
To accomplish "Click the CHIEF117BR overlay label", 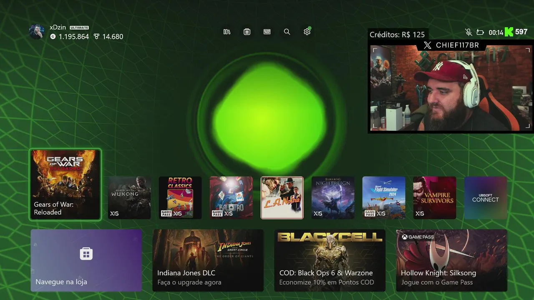I will coord(457,45).
